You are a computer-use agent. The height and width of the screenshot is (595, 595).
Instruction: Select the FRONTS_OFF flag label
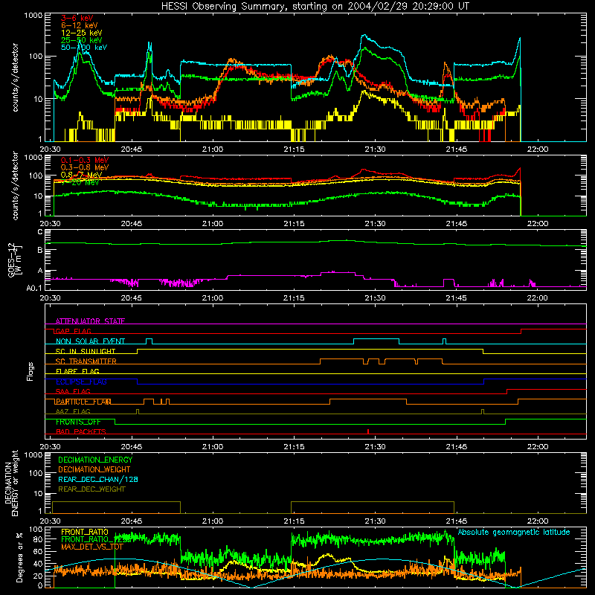(x=79, y=422)
